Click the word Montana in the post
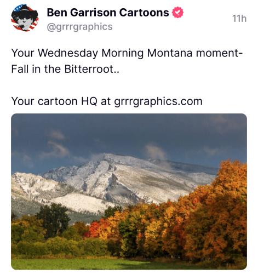 (x=170, y=53)
